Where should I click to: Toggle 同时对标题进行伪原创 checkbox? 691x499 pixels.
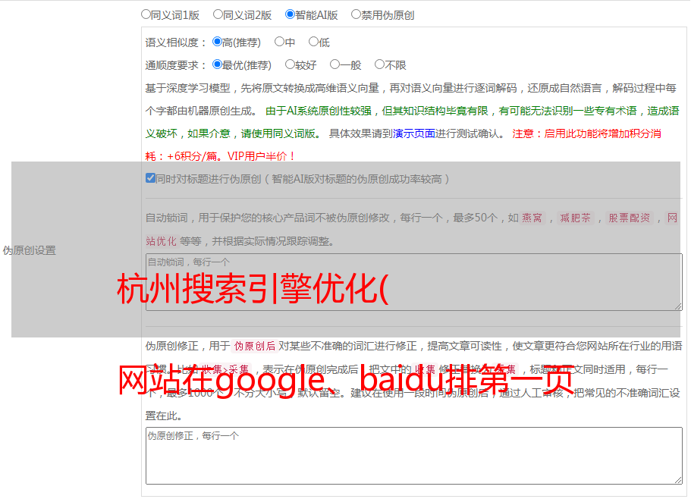150,178
